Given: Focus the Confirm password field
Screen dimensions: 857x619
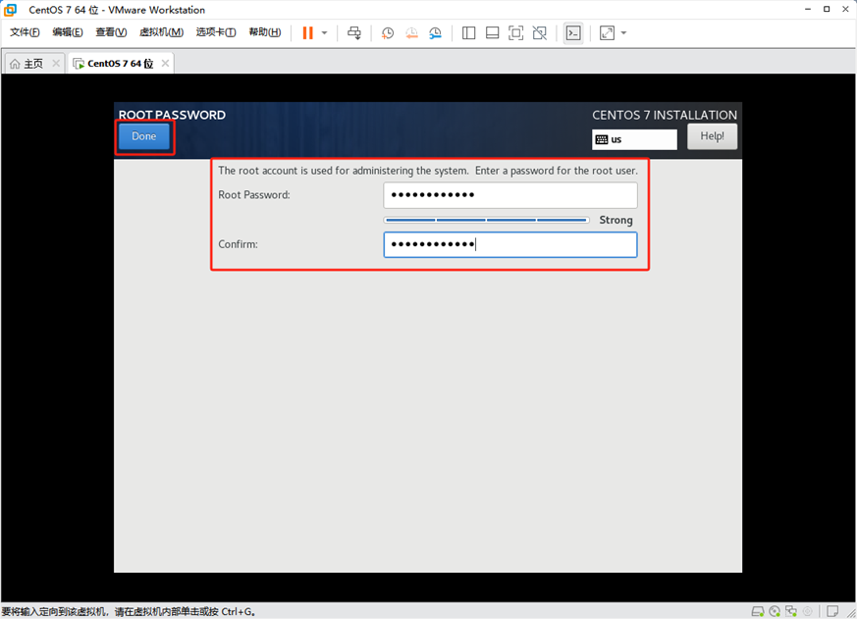Looking at the screenshot, I should point(510,244).
